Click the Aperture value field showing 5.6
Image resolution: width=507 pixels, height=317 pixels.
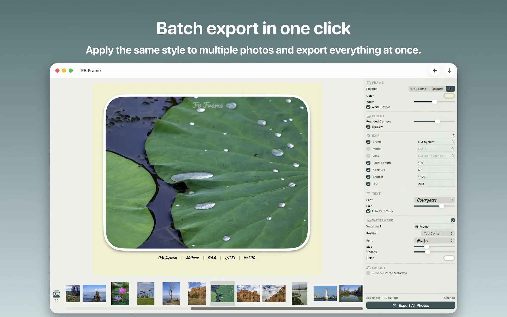click(x=436, y=170)
